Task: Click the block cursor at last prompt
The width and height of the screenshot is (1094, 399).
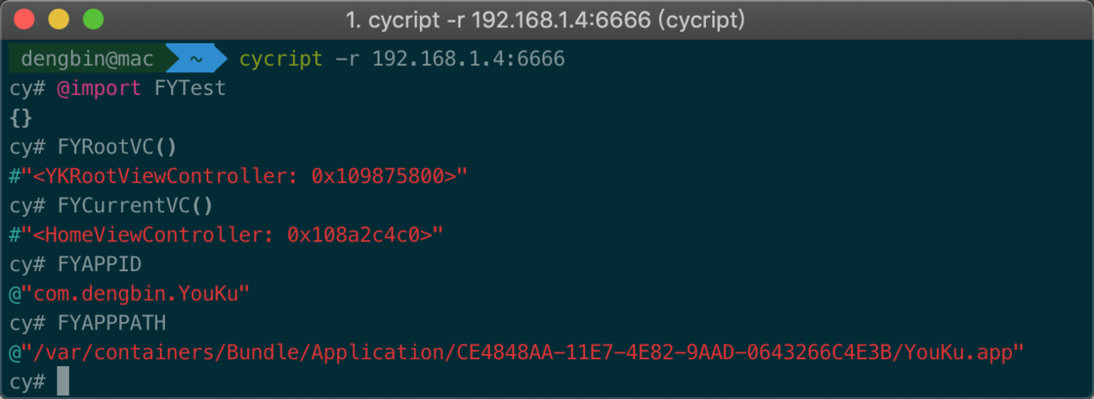Action: click(63, 381)
